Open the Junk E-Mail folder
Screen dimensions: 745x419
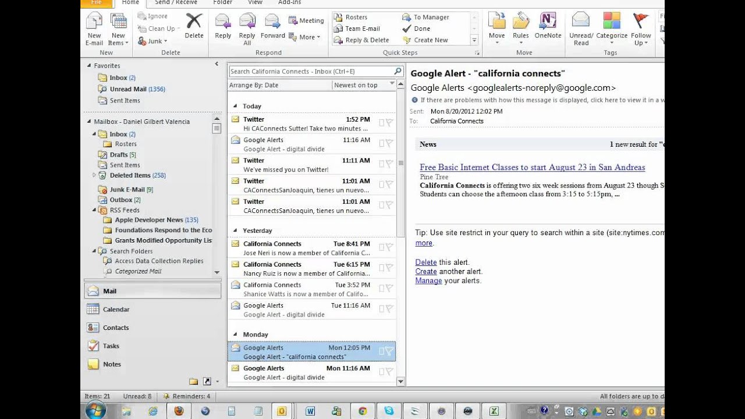tap(125, 190)
